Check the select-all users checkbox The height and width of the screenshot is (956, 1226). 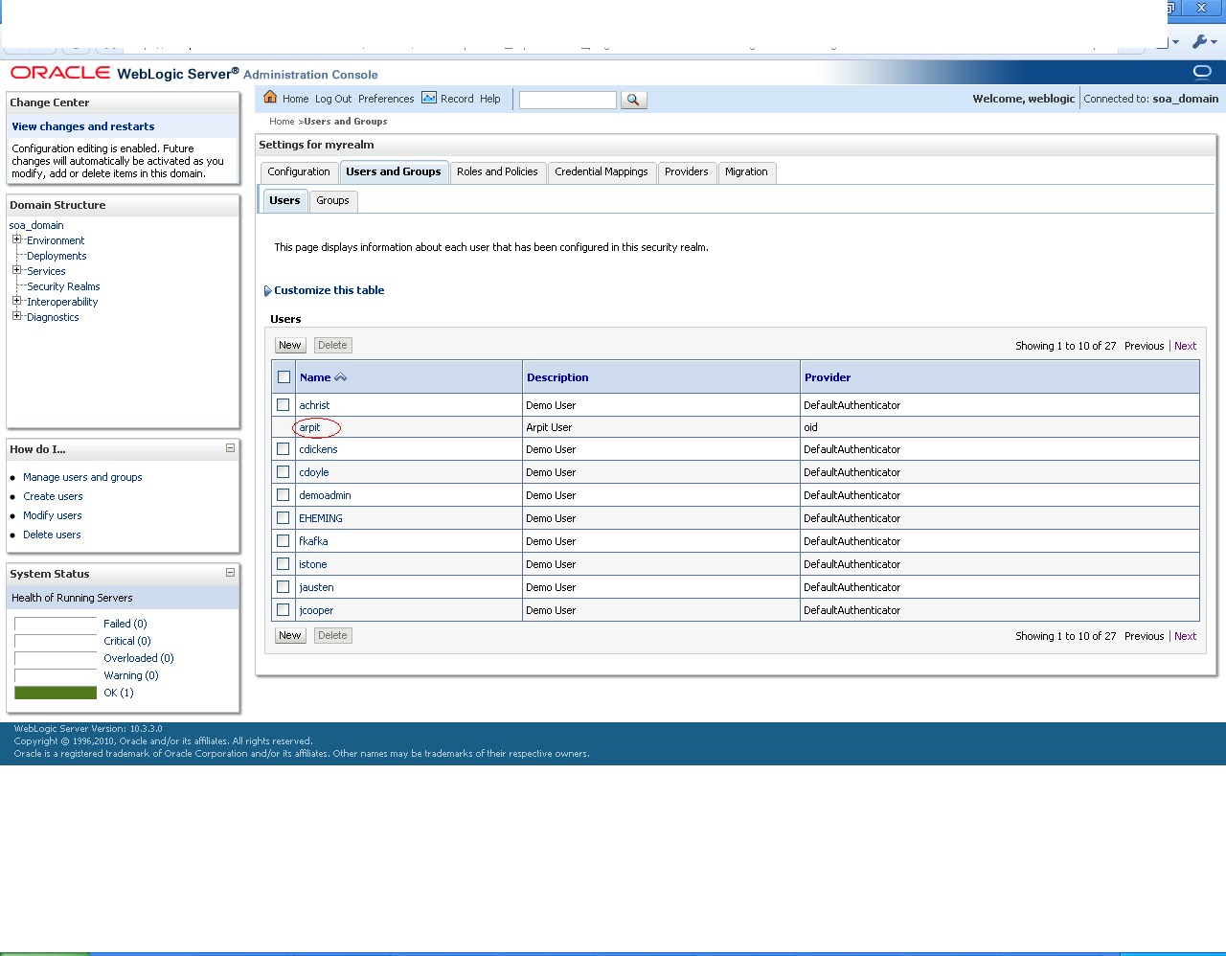(284, 376)
